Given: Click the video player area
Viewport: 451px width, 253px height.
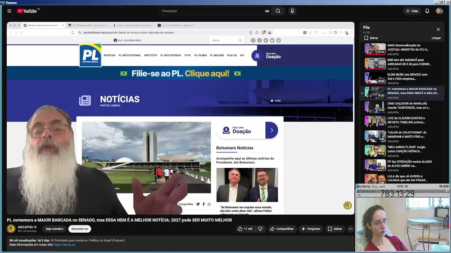Looking at the screenshot, I should (180, 118).
